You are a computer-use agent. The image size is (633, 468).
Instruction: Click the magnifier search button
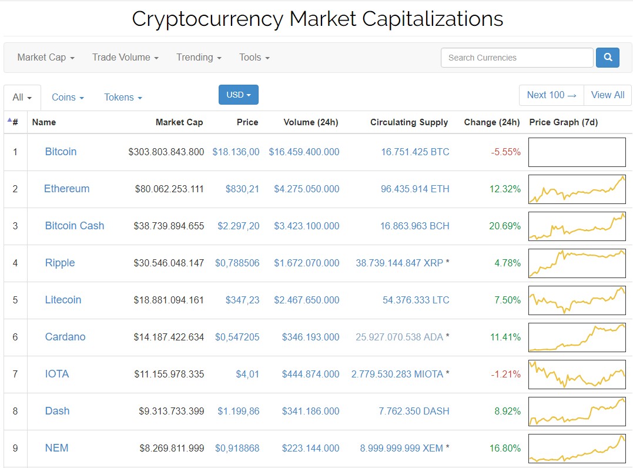tap(607, 58)
